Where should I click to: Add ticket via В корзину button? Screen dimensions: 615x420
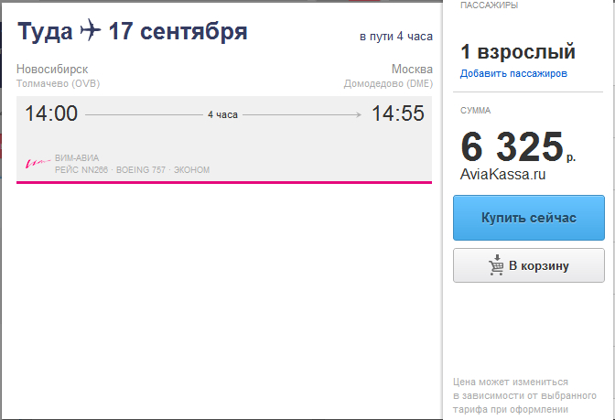(529, 265)
